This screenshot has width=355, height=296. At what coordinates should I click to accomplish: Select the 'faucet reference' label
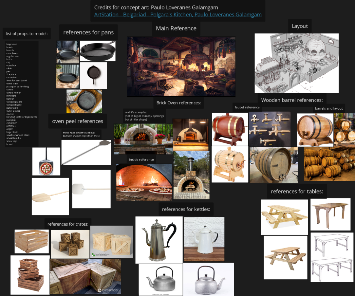(x=247, y=107)
